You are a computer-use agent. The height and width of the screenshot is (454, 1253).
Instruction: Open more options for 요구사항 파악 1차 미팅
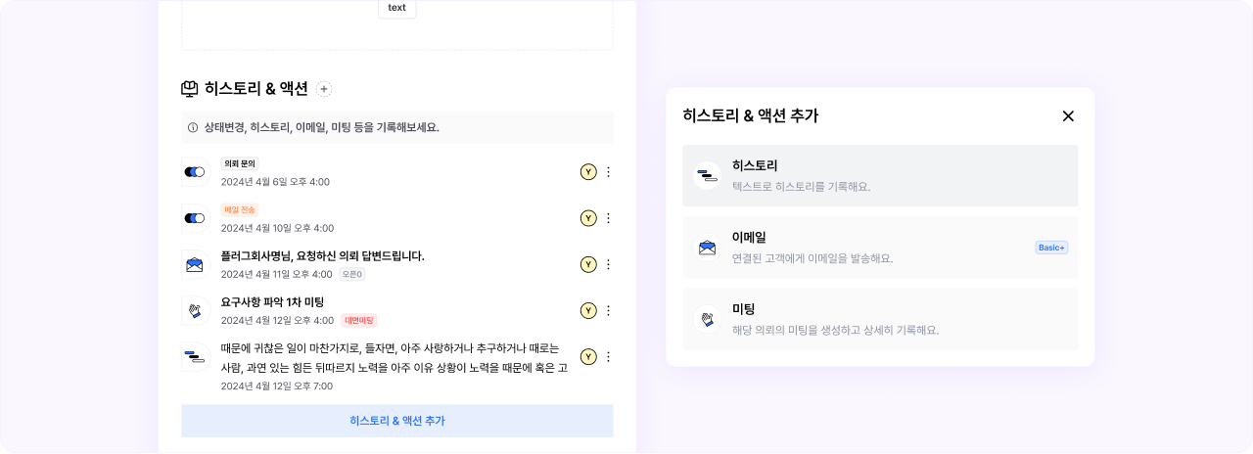click(x=608, y=310)
